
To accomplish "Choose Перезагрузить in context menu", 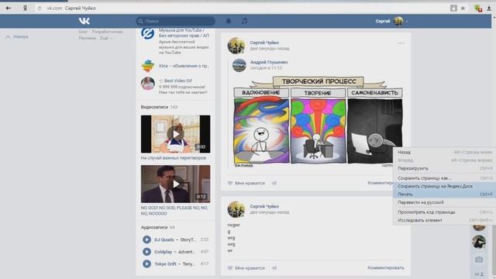I will (444, 168).
